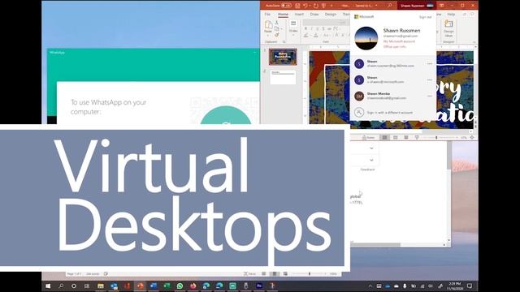This screenshot has width=520, height=292.
Task: Click the Notes button in PowerPoint status bar
Action: coord(368,137)
